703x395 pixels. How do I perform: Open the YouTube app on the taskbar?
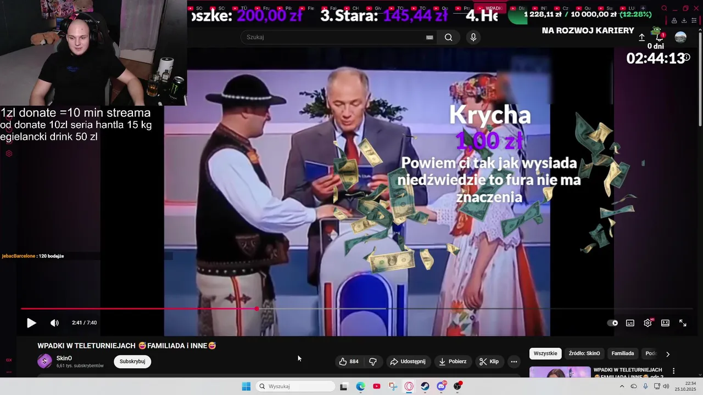point(376,386)
